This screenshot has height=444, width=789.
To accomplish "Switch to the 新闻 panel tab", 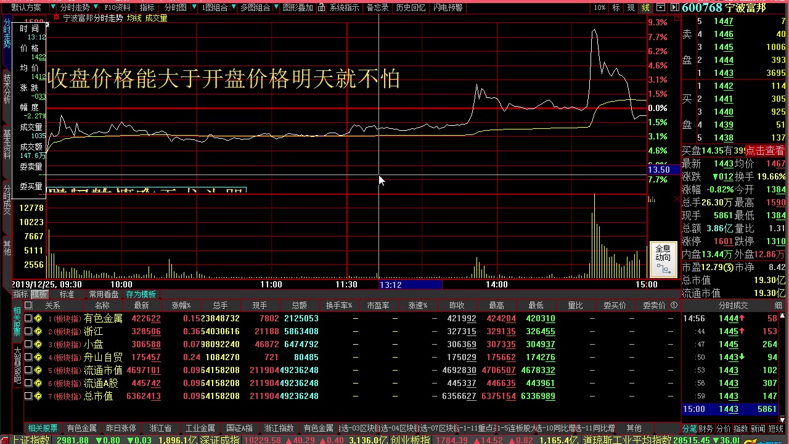I will (758, 428).
